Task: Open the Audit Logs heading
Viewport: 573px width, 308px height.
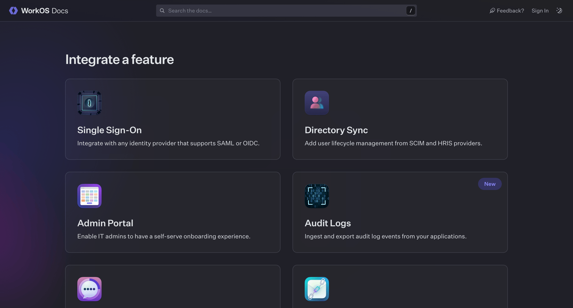Action: (328, 223)
